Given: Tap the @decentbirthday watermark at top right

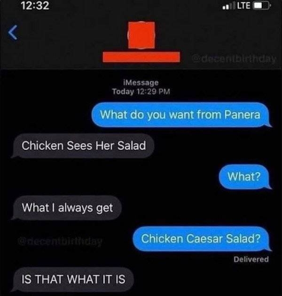Looking at the screenshot, I should 234,58.
